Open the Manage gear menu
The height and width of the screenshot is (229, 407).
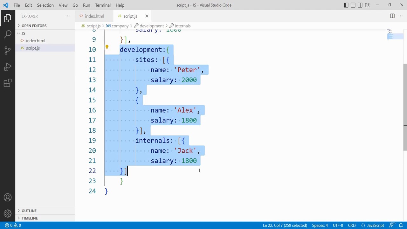[8, 213]
